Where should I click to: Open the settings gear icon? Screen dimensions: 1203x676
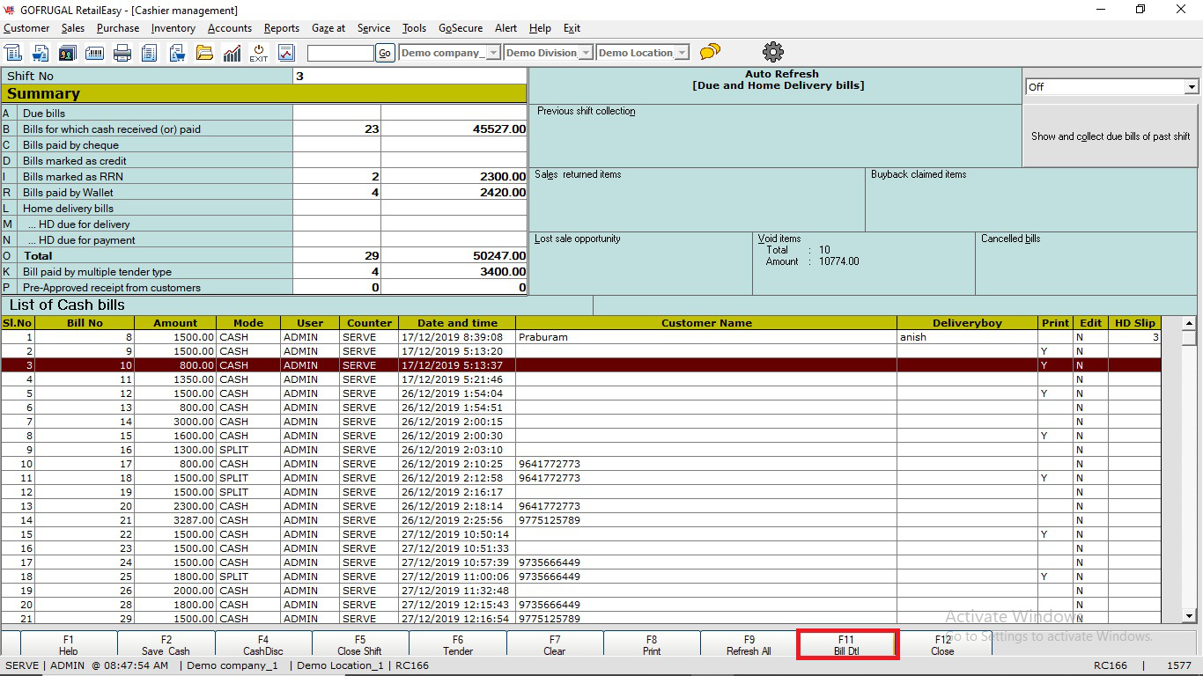point(773,52)
